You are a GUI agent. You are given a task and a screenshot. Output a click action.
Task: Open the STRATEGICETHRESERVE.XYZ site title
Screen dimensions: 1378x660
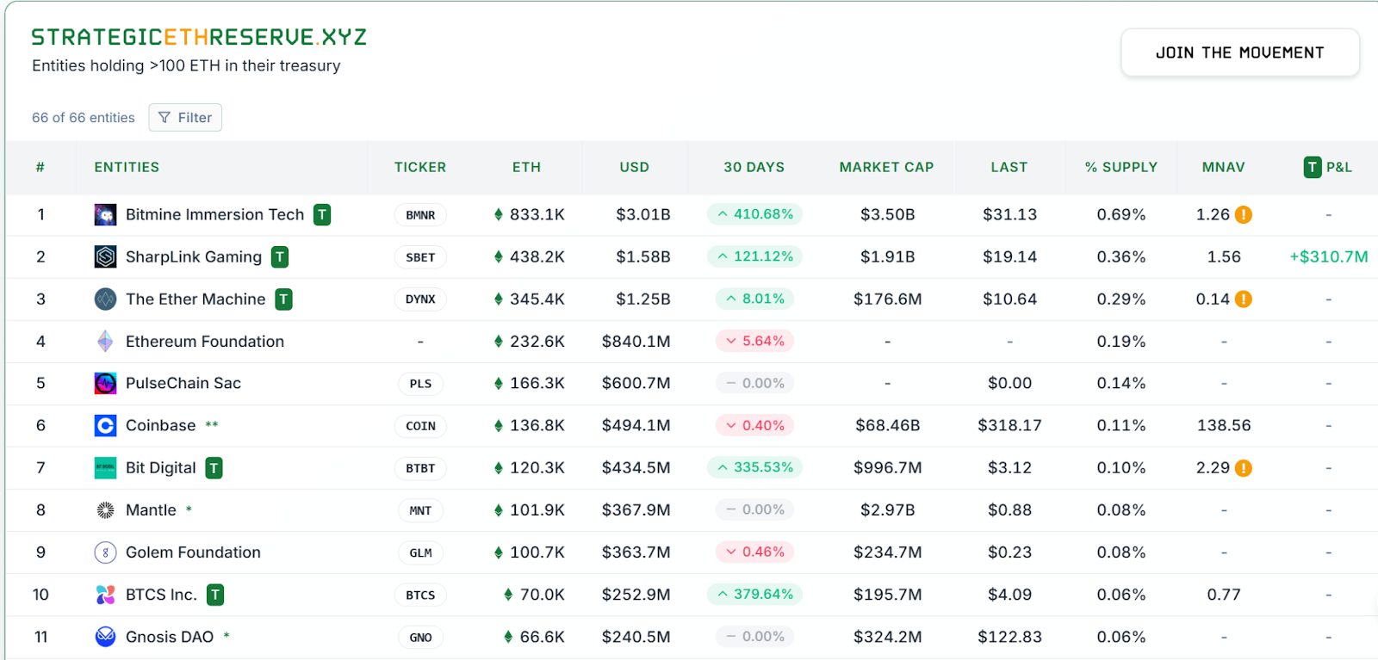(x=199, y=38)
